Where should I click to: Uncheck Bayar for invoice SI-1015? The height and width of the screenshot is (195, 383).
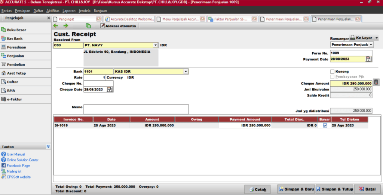pos(325,126)
